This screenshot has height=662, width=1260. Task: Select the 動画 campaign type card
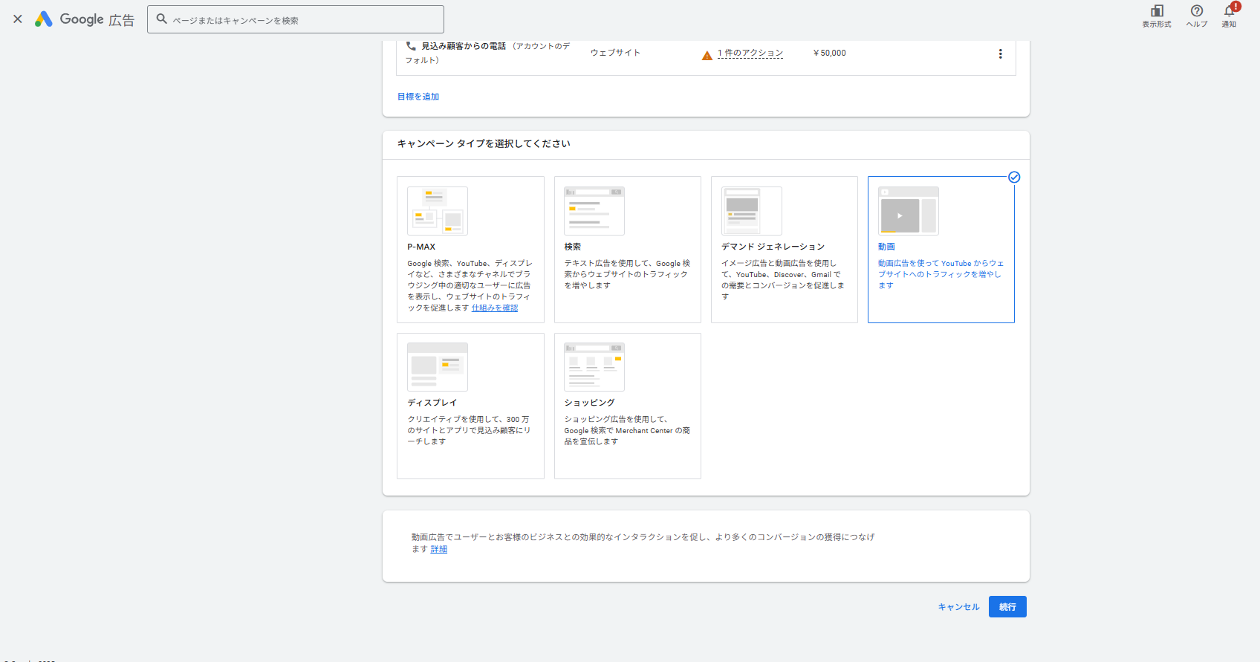(x=941, y=250)
